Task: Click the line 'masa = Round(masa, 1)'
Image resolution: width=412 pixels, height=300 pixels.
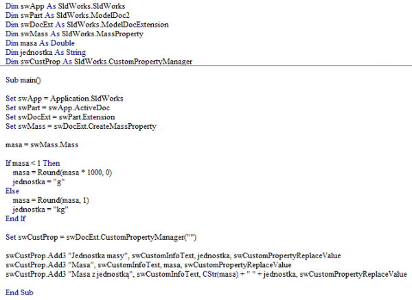Action: [x=51, y=200]
